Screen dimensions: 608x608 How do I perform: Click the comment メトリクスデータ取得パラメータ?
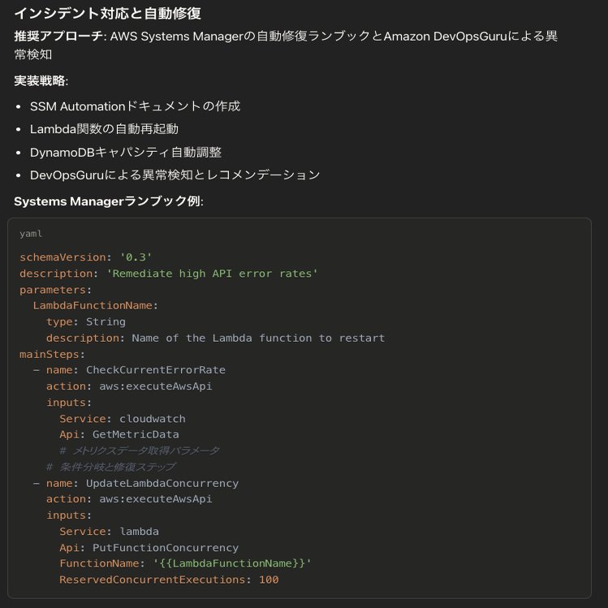(x=139, y=451)
